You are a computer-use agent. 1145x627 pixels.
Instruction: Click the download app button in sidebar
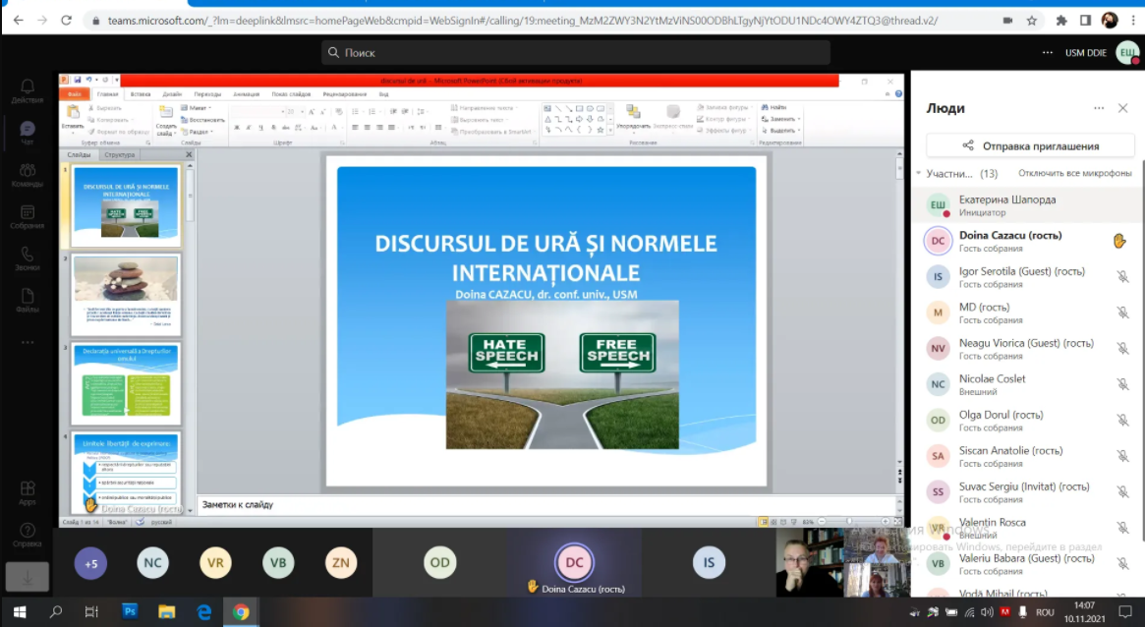27,577
